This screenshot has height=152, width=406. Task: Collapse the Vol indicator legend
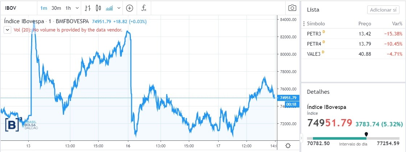click(x=7, y=30)
